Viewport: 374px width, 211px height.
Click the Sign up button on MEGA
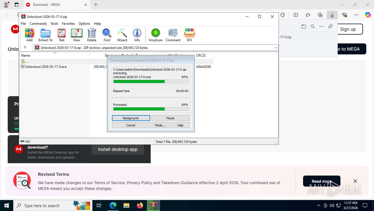tap(348, 29)
